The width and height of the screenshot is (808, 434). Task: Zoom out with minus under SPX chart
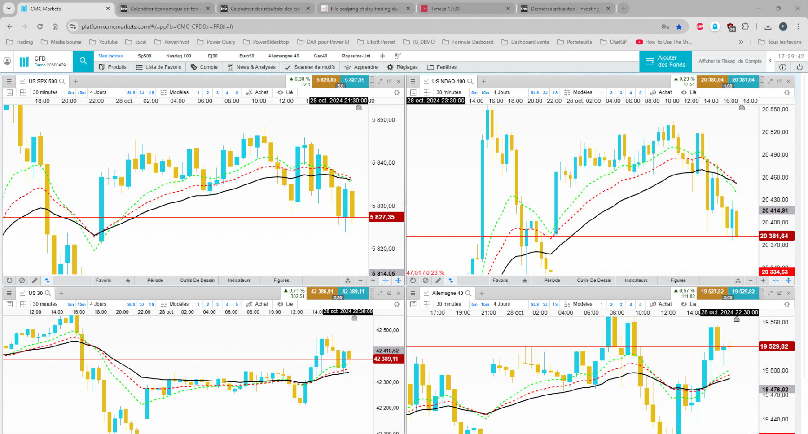[360, 281]
